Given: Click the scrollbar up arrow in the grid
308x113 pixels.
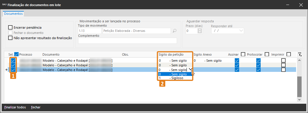Looking at the screenshot, I should (299, 60).
